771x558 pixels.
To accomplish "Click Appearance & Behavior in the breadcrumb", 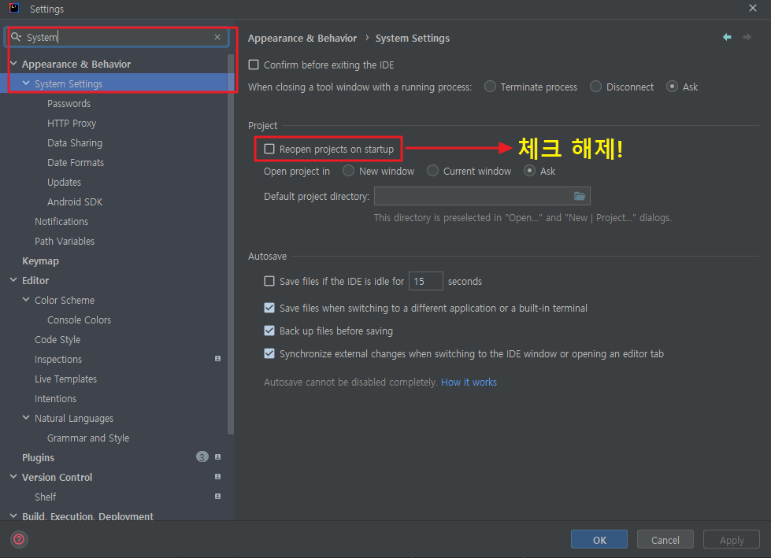I will point(302,37).
